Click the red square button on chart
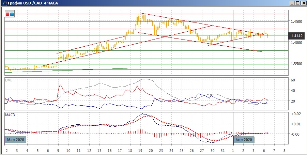Viewport: 307px width, 155px height. (7, 14)
